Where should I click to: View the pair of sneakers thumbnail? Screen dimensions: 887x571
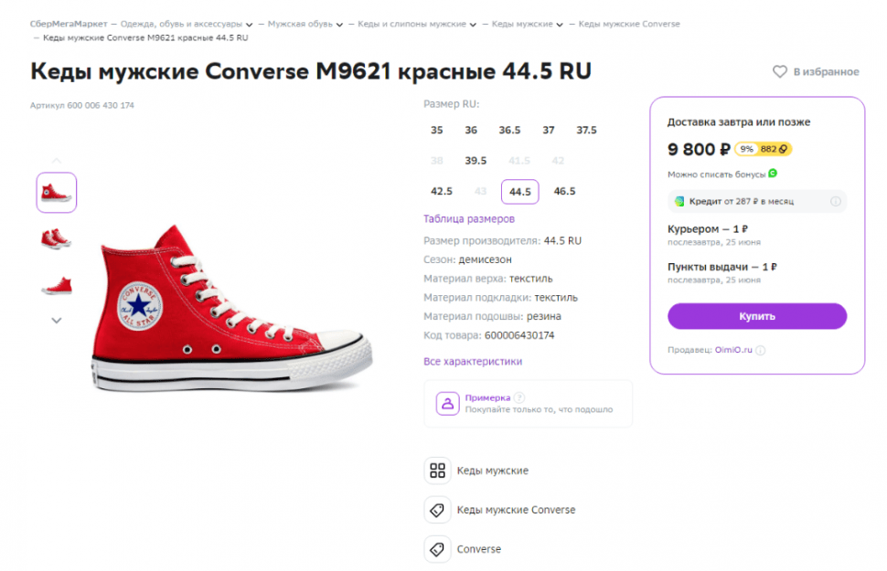(57, 239)
